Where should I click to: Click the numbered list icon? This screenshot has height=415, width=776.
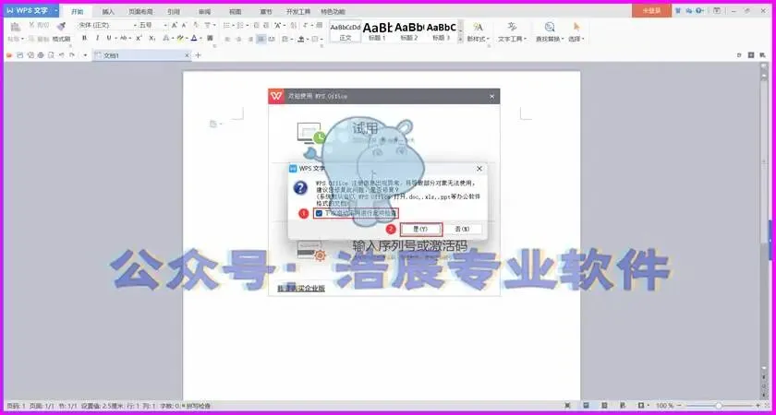pyautogui.click(x=240, y=25)
